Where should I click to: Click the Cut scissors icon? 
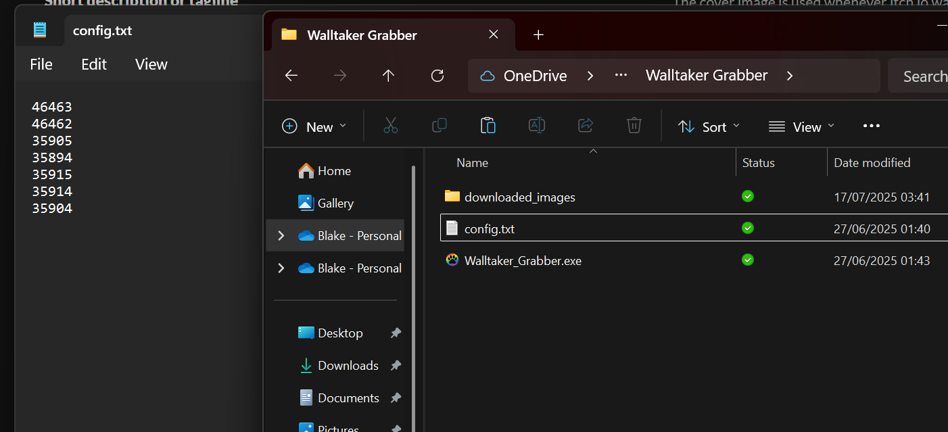pyautogui.click(x=391, y=126)
